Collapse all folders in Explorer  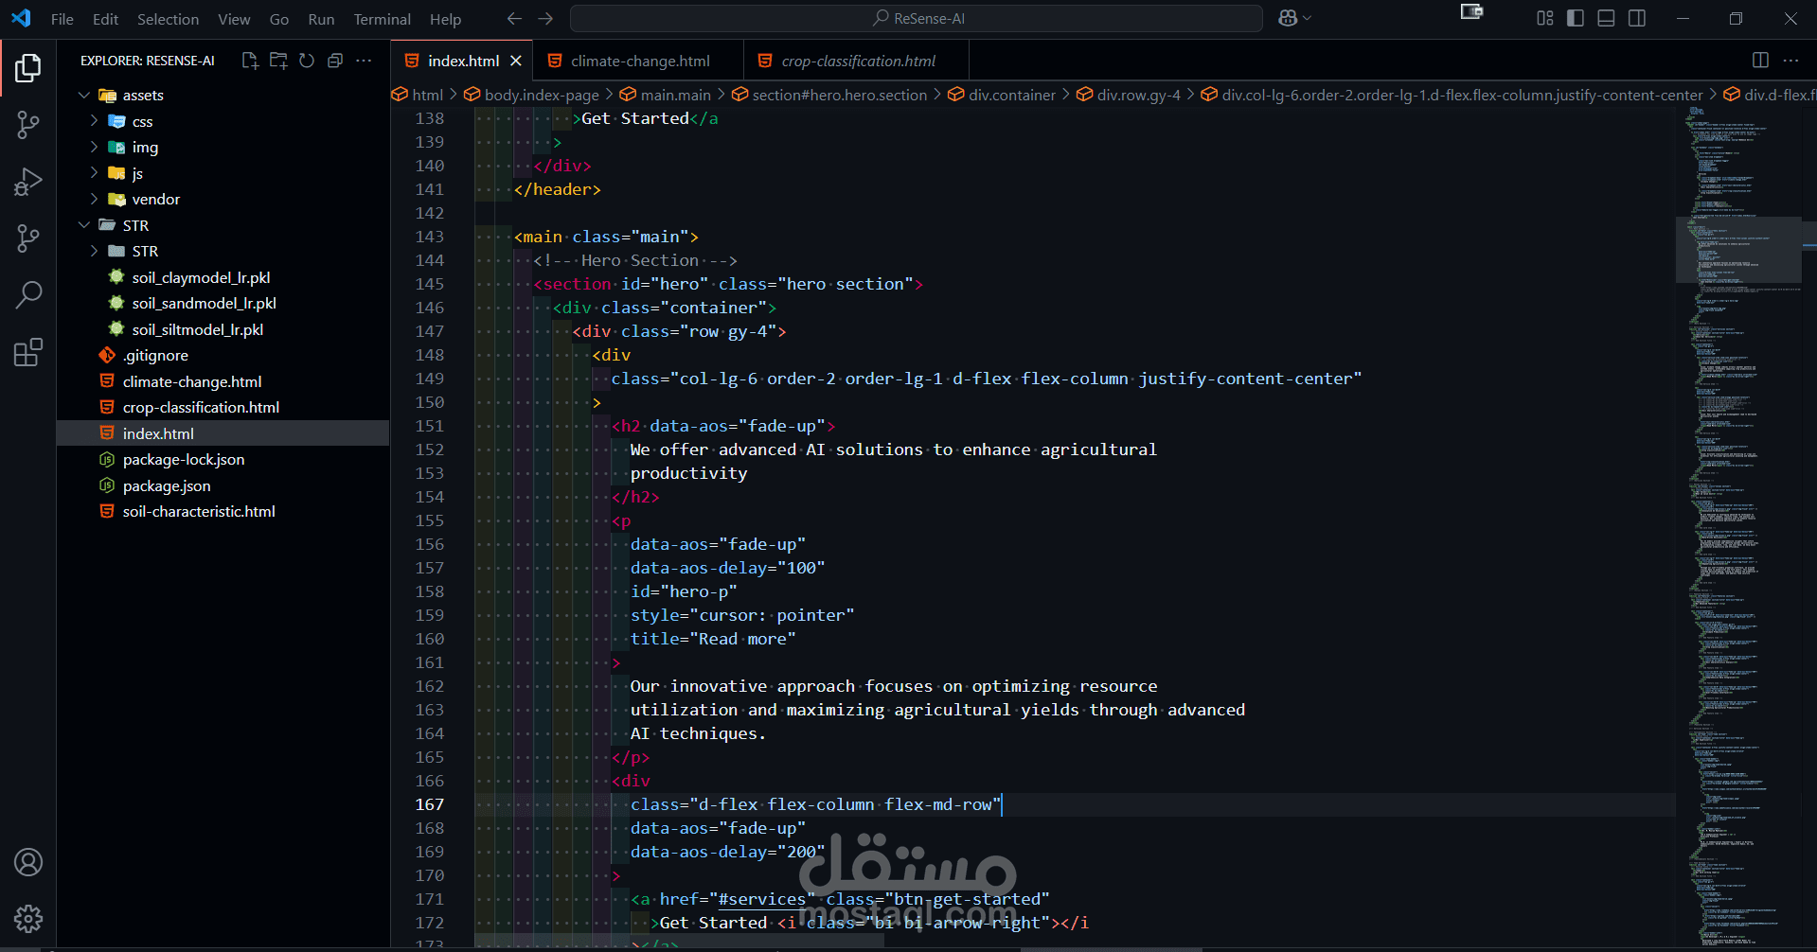coord(335,61)
